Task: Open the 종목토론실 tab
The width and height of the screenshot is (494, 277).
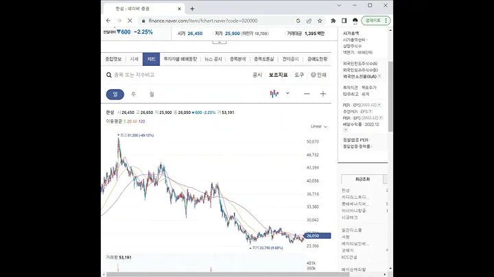Action: coord(263,59)
